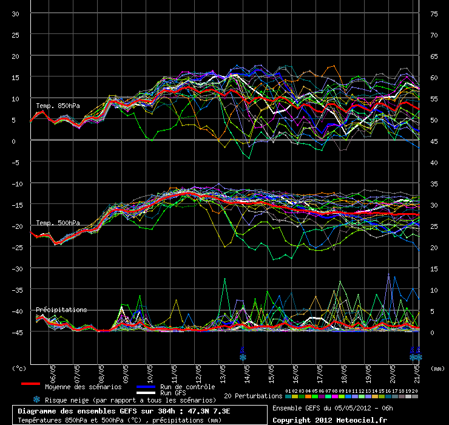
Task: Click the snow risk marker at 21/05
Action: click(415, 355)
